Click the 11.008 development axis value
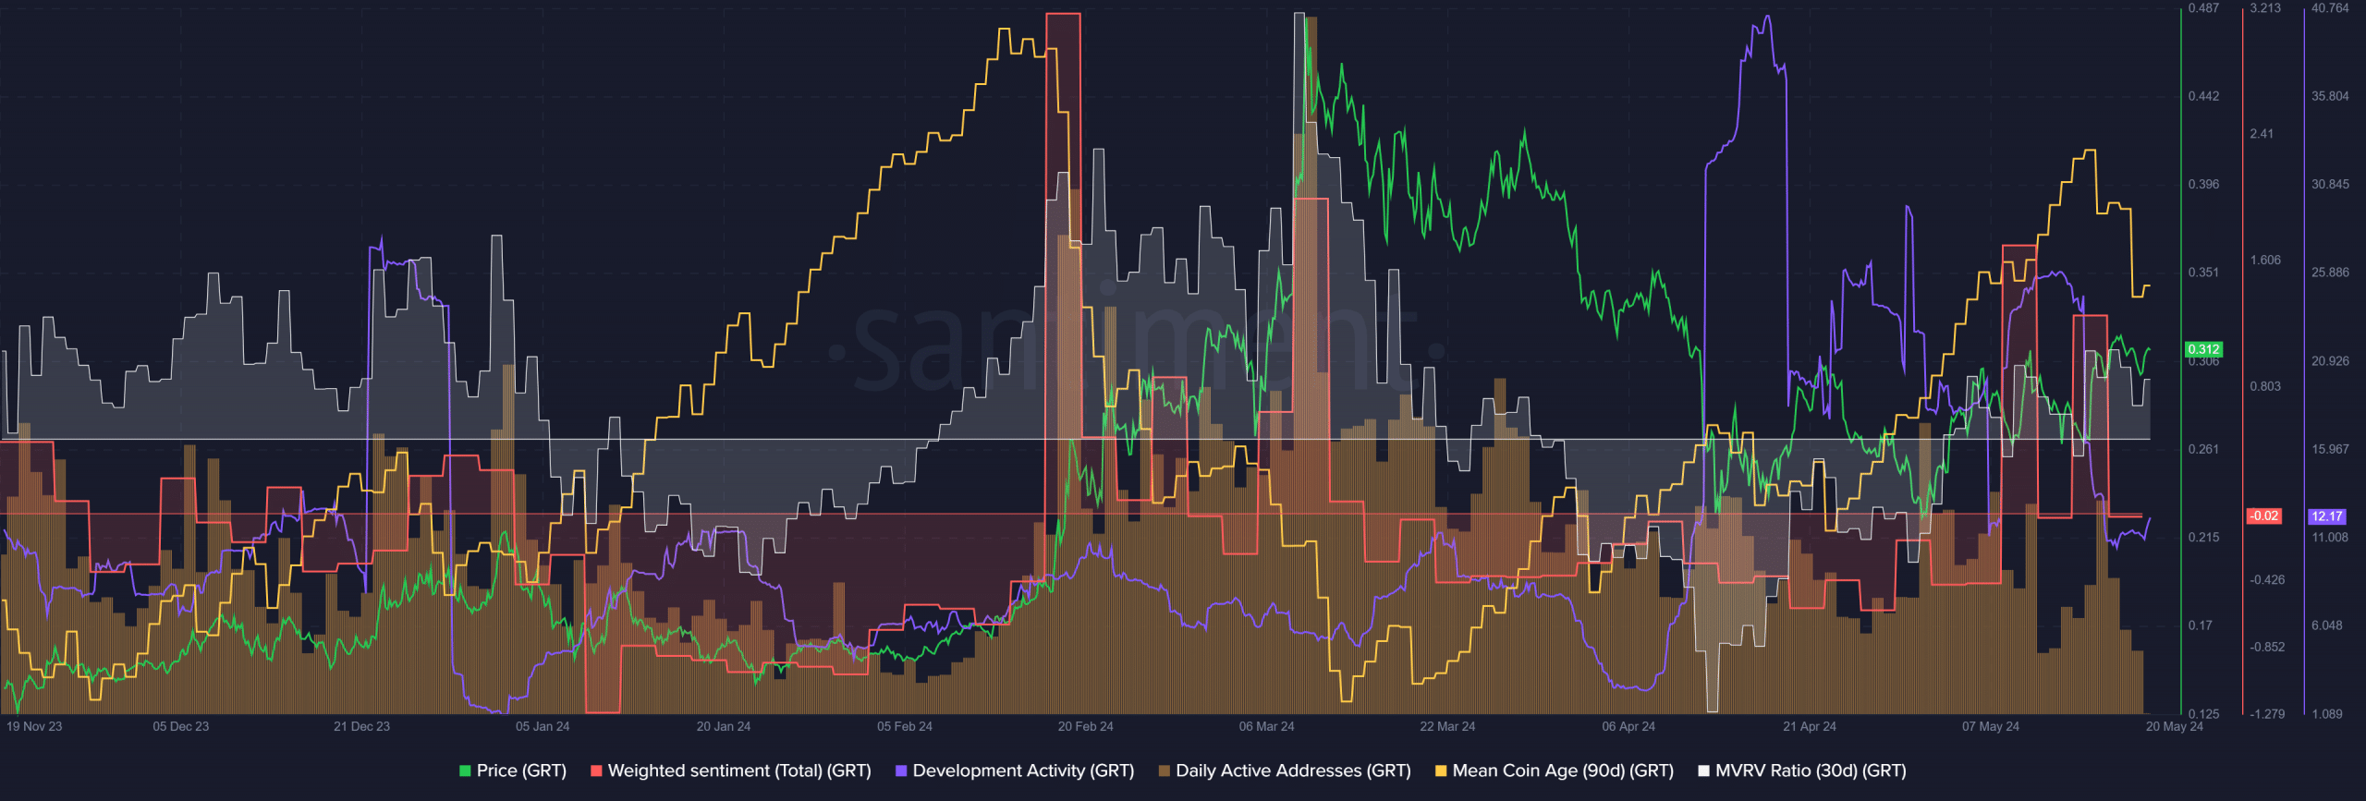The image size is (2366, 801). (x=2330, y=537)
